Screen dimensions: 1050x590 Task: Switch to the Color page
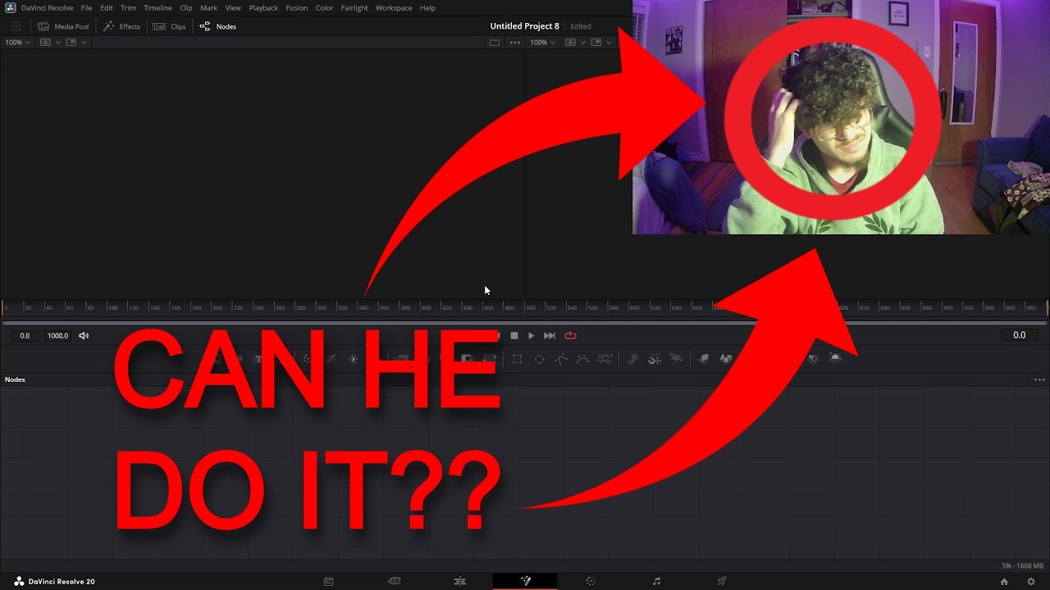(591, 581)
